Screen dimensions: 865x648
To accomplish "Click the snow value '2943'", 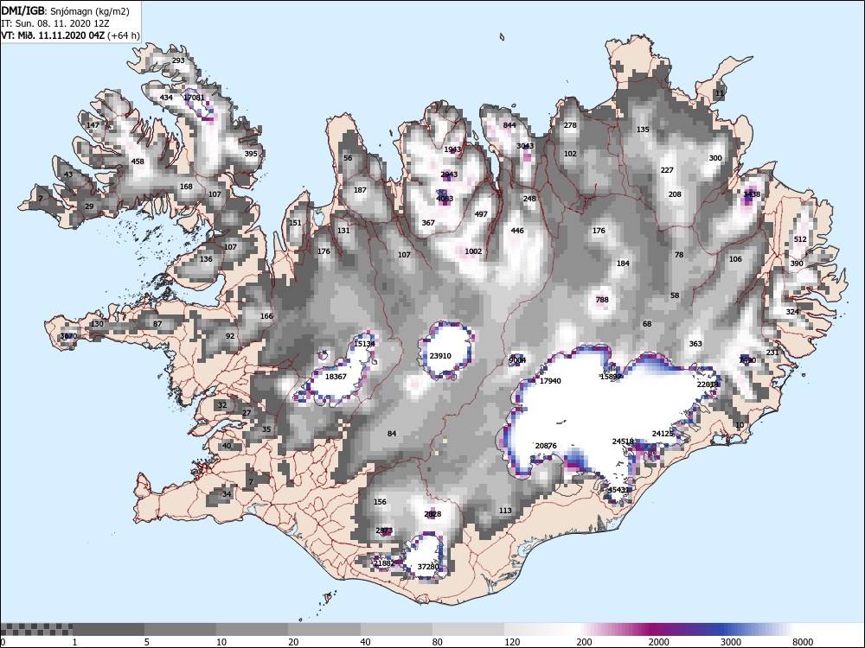I will 449,175.
